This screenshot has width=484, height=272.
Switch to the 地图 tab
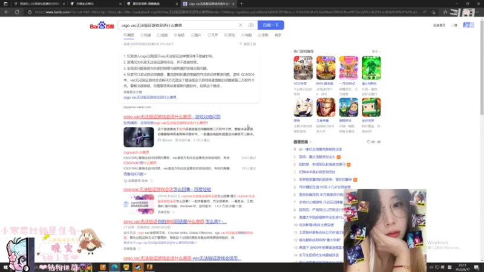[x=246, y=35]
